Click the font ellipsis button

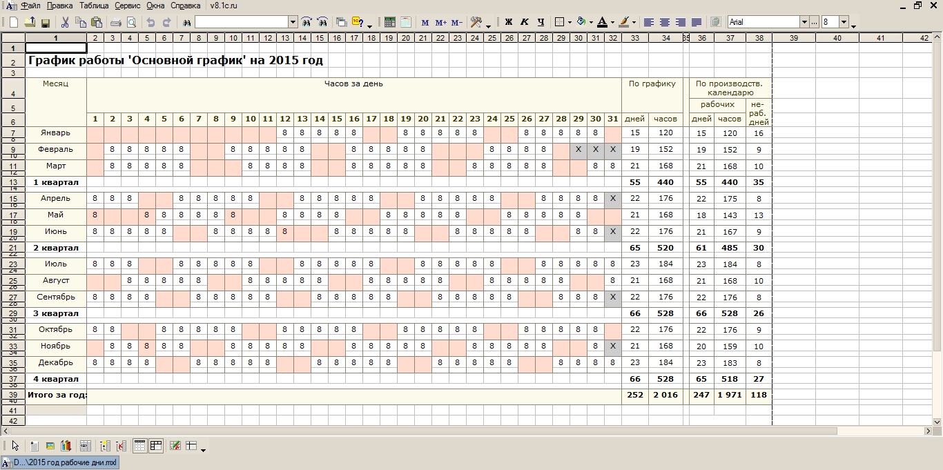(x=814, y=22)
